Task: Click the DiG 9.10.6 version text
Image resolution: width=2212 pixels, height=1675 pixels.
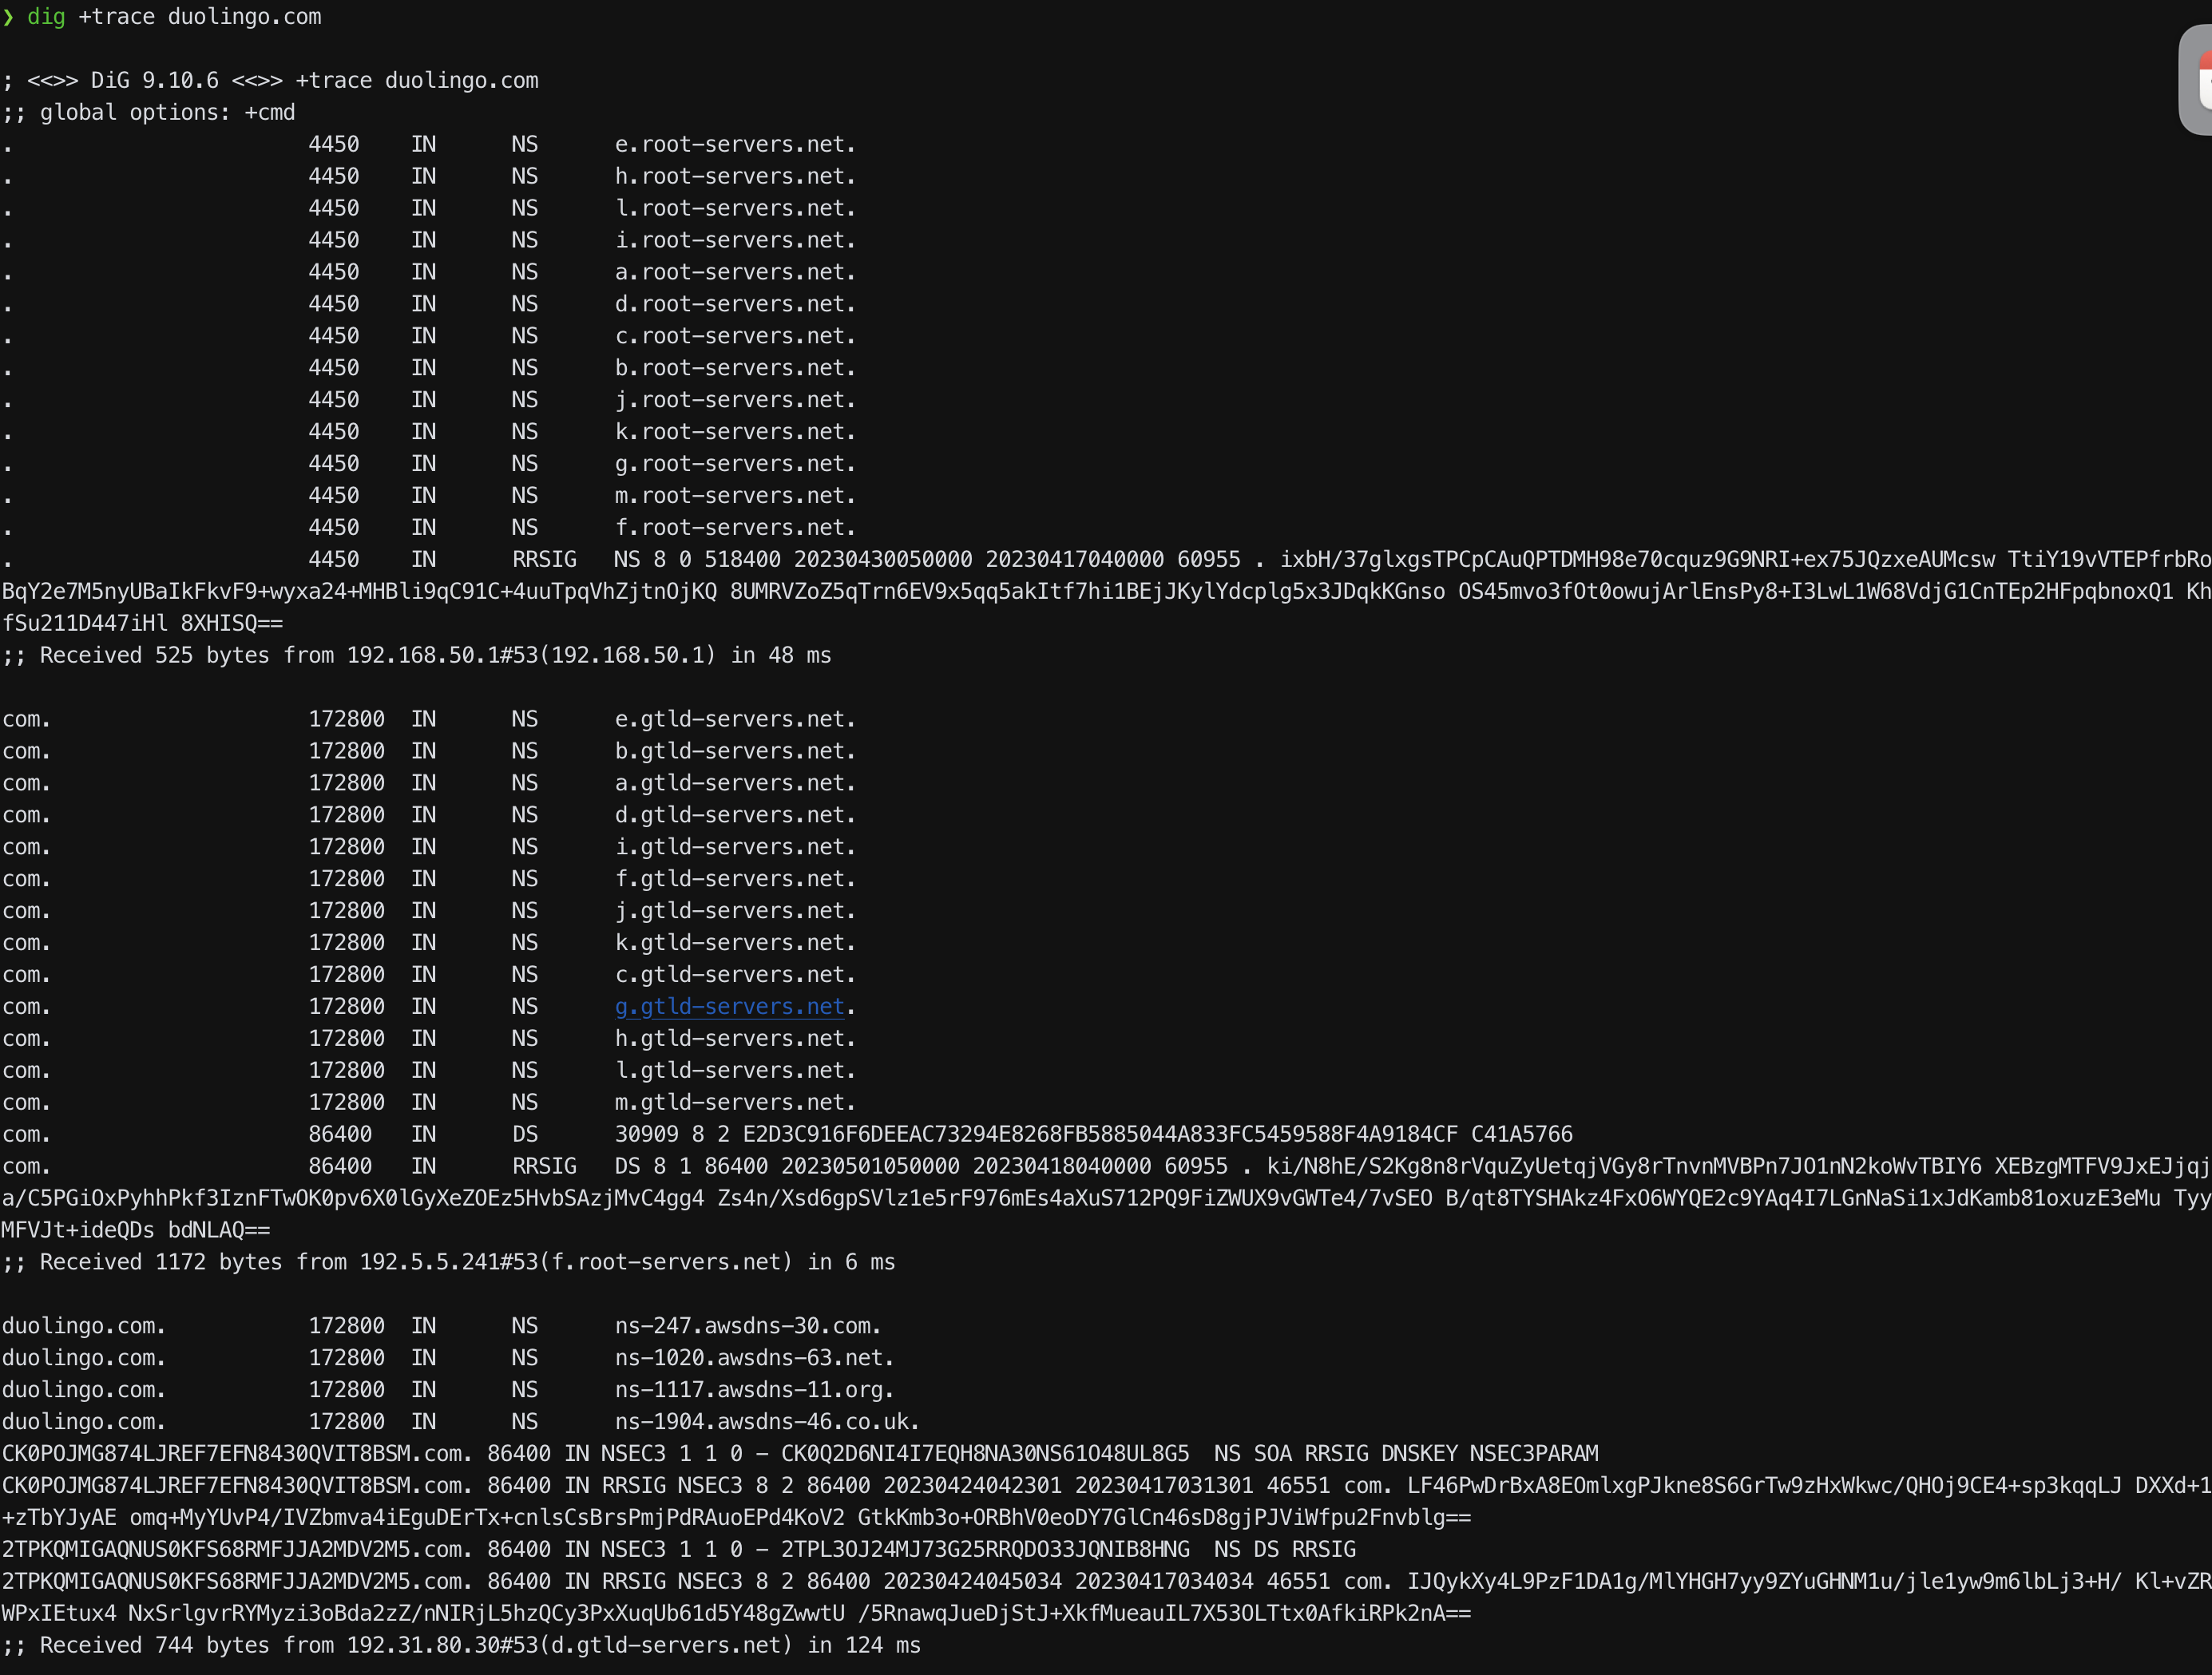Action: point(154,81)
